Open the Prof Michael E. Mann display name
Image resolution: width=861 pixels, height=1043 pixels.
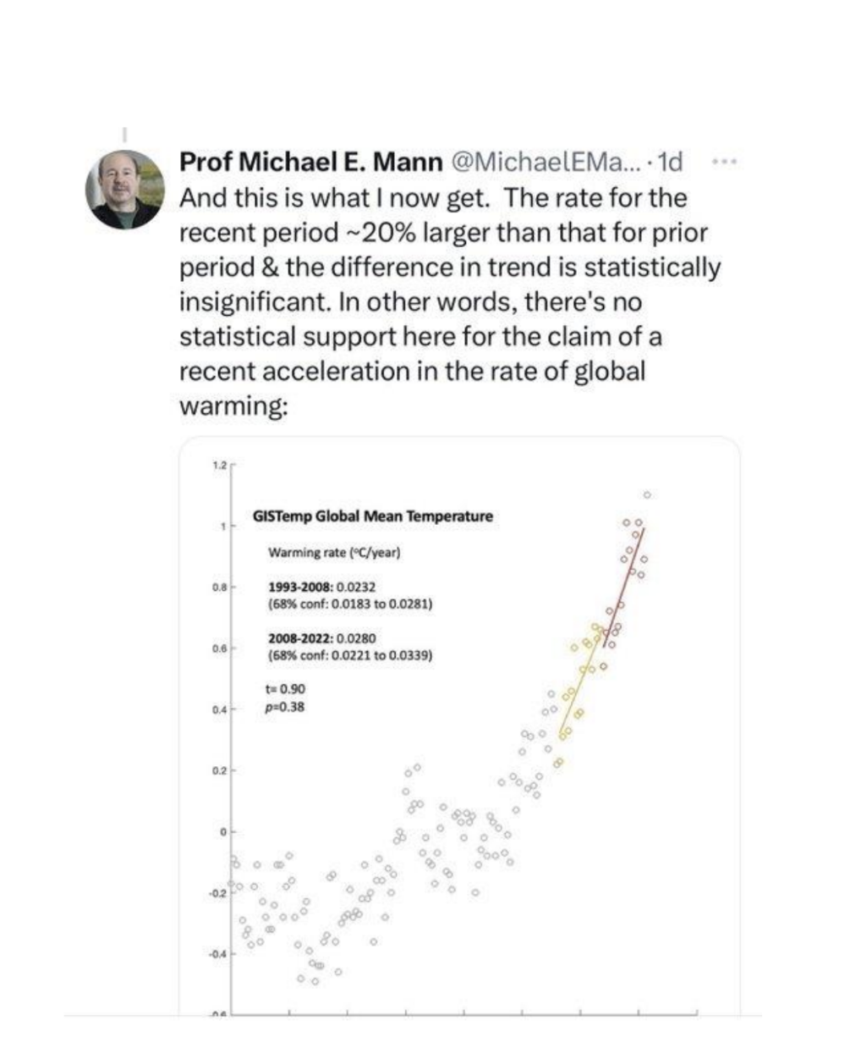tap(310, 161)
